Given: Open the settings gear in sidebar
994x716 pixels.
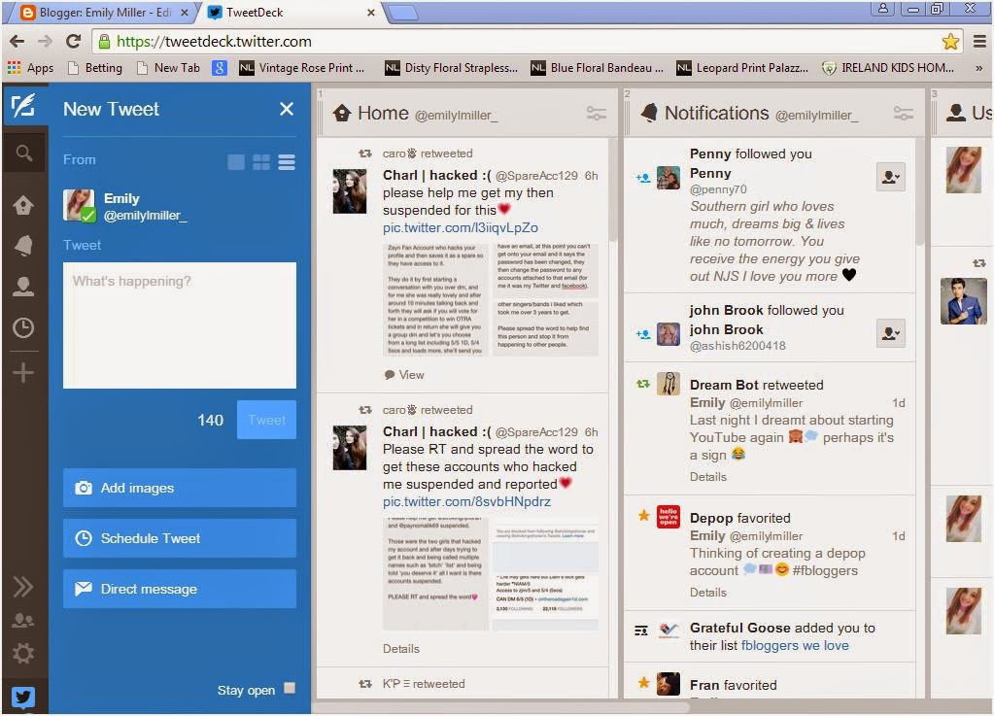Looking at the screenshot, I should pyautogui.click(x=24, y=653).
